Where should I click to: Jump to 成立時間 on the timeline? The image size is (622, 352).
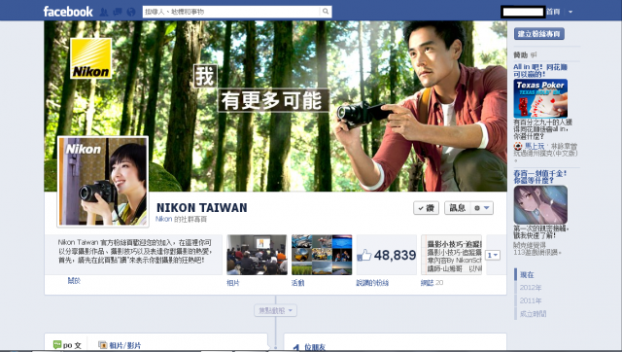click(533, 313)
